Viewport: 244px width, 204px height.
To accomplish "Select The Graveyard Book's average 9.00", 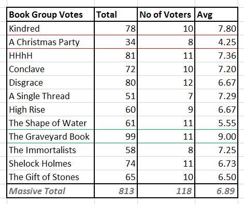I will 216,137.
